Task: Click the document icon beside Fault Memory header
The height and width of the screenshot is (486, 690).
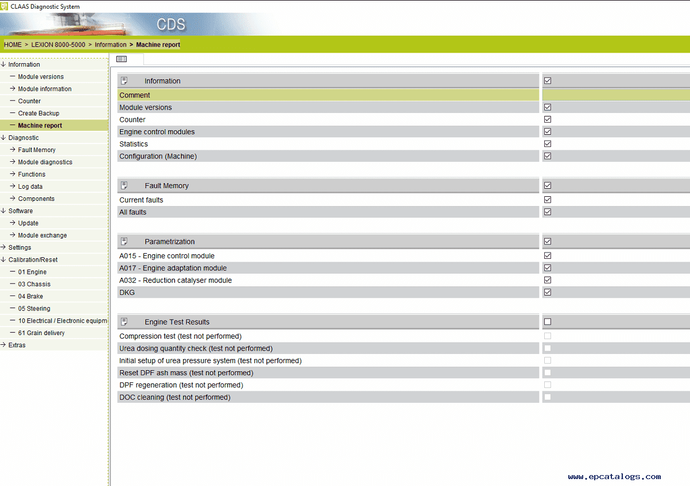Action: (124, 185)
